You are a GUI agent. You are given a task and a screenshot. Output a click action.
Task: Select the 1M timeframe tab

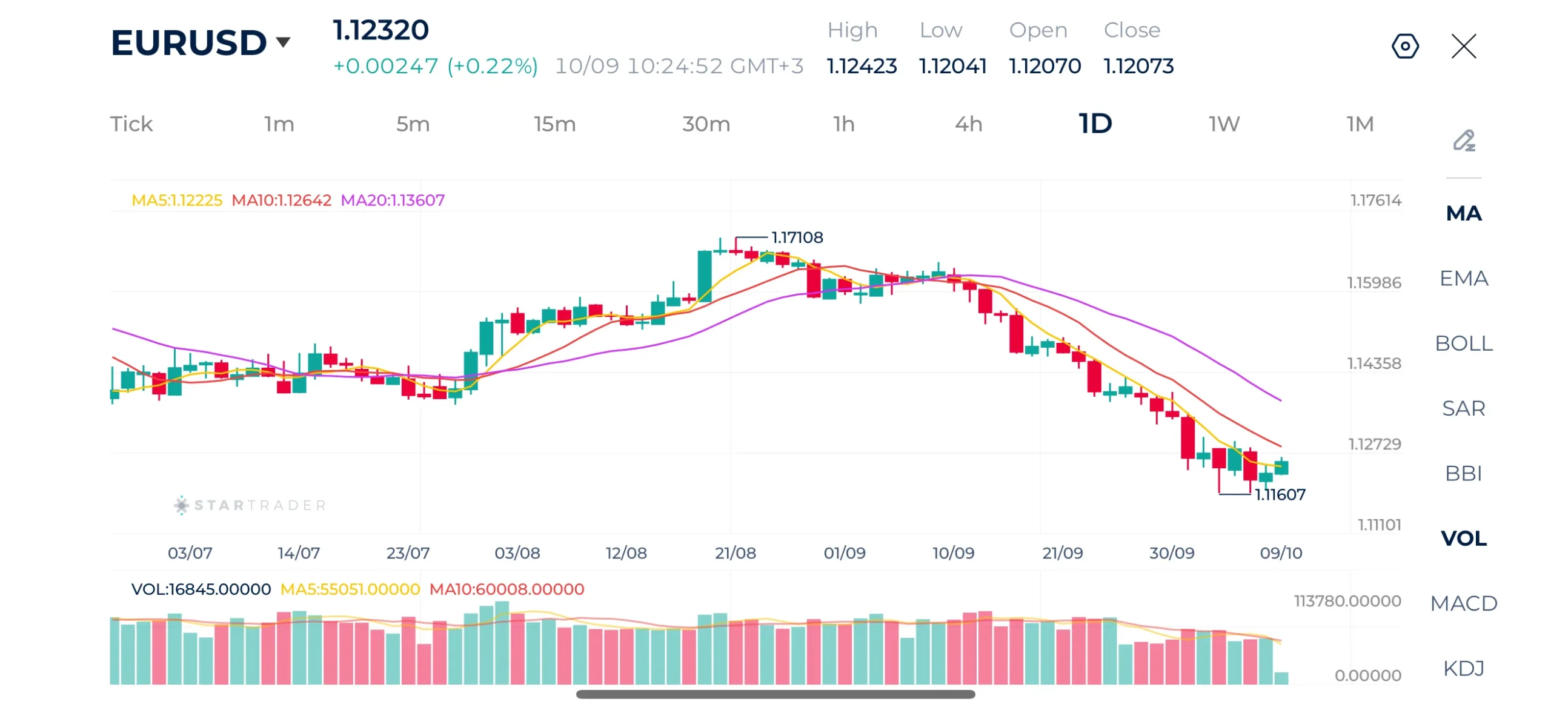tap(1360, 124)
